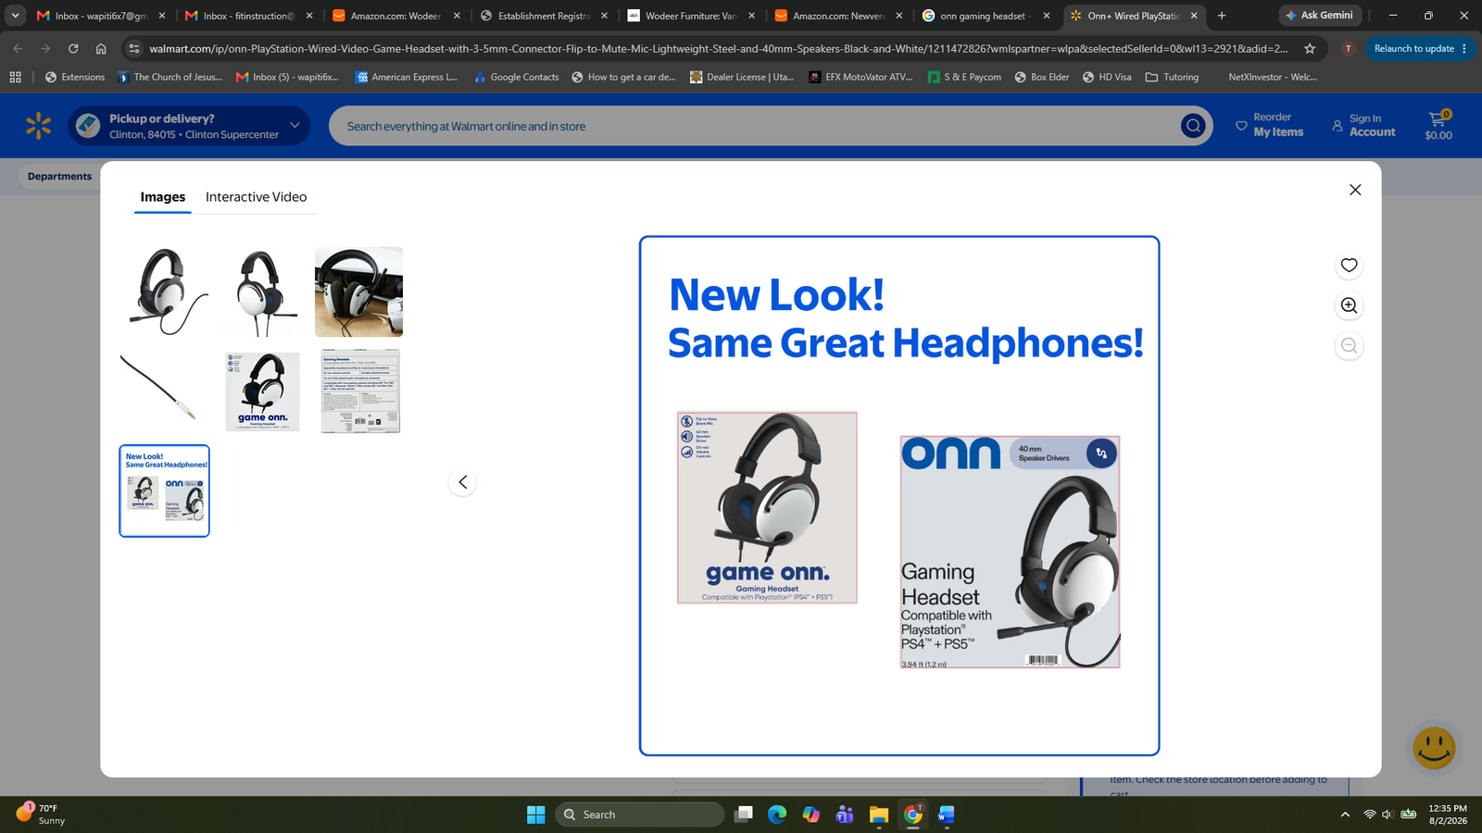Select the Images tab
This screenshot has width=1482, height=833.
coord(163,197)
